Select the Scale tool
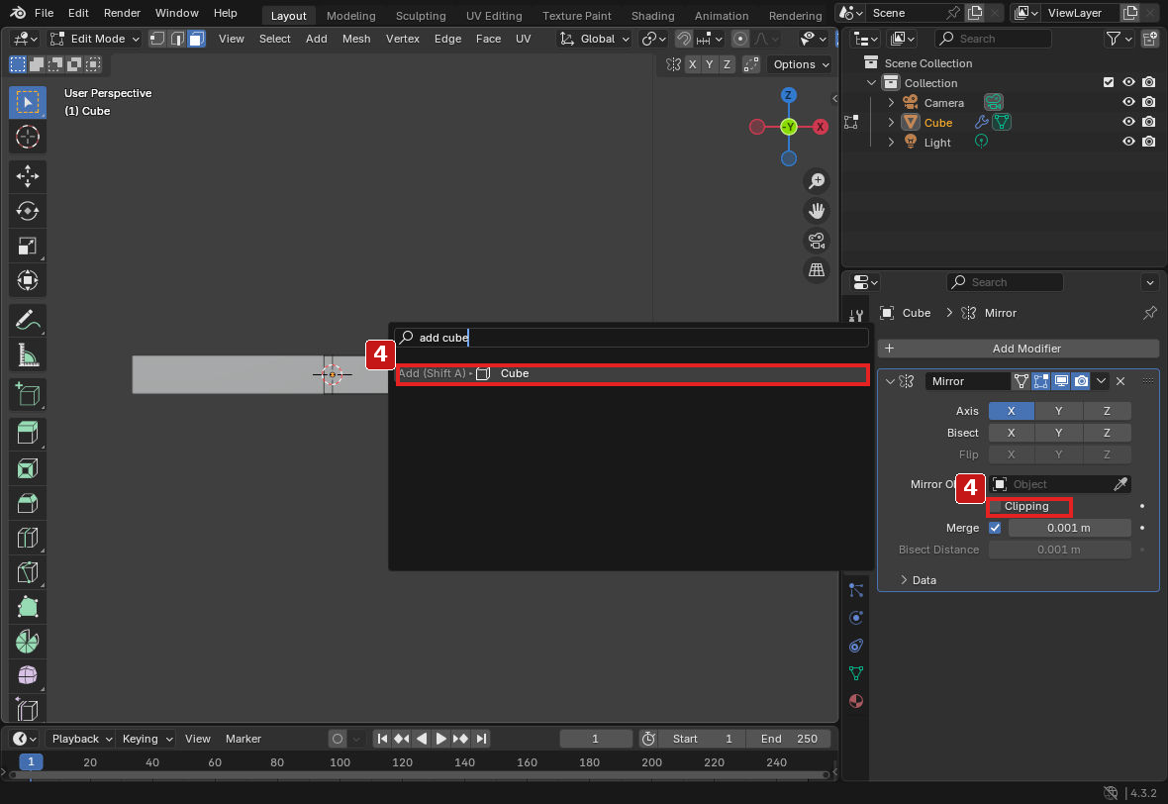This screenshot has width=1168, height=804. click(28, 246)
